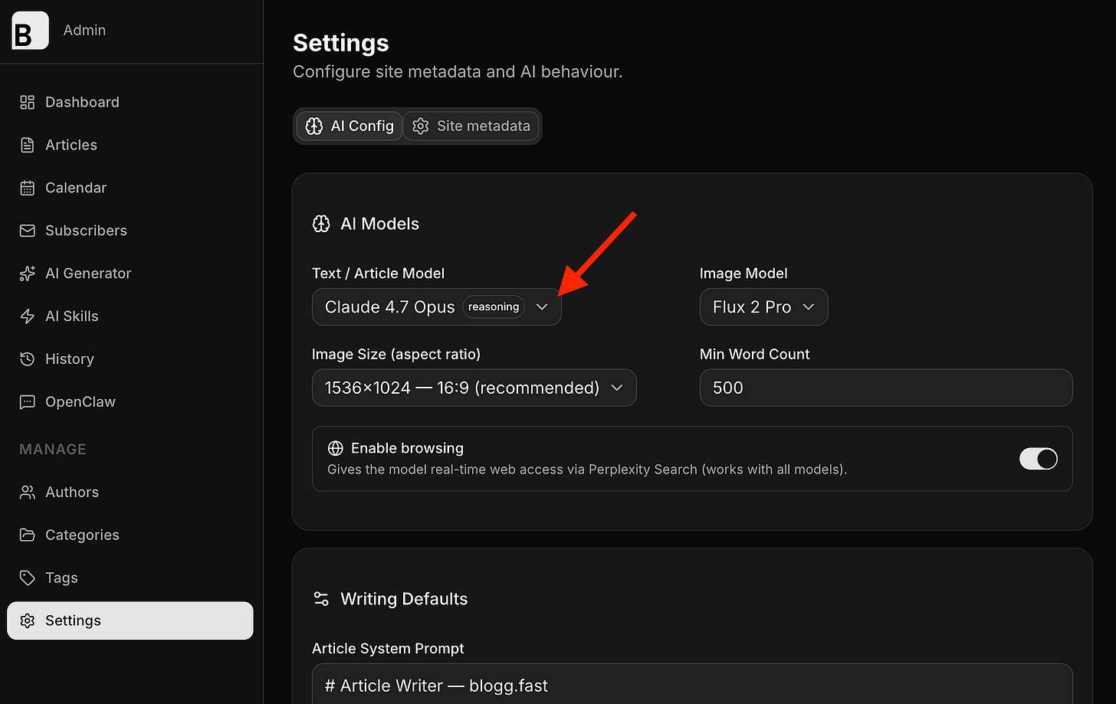Click the Articles document icon
This screenshot has width=1116, height=704.
[x=28, y=146]
